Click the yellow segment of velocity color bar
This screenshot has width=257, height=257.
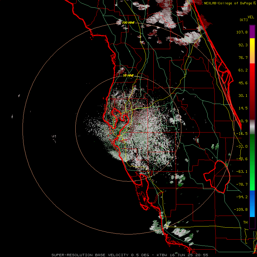(252, 51)
